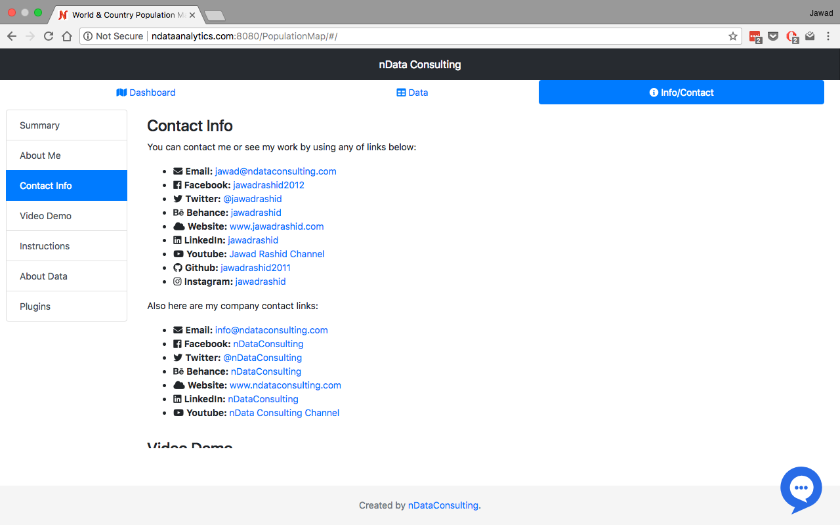Viewport: 840px width, 525px height.
Task: Click the Contact Info page heading
Action: pyautogui.click(x=190, y=126)
